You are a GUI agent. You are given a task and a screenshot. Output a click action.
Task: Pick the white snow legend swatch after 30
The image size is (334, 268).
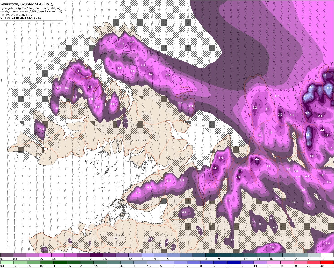327,255
